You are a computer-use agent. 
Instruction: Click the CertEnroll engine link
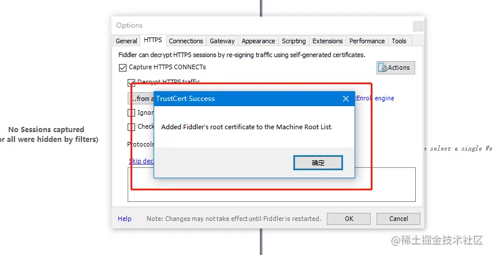coord(374,98)
